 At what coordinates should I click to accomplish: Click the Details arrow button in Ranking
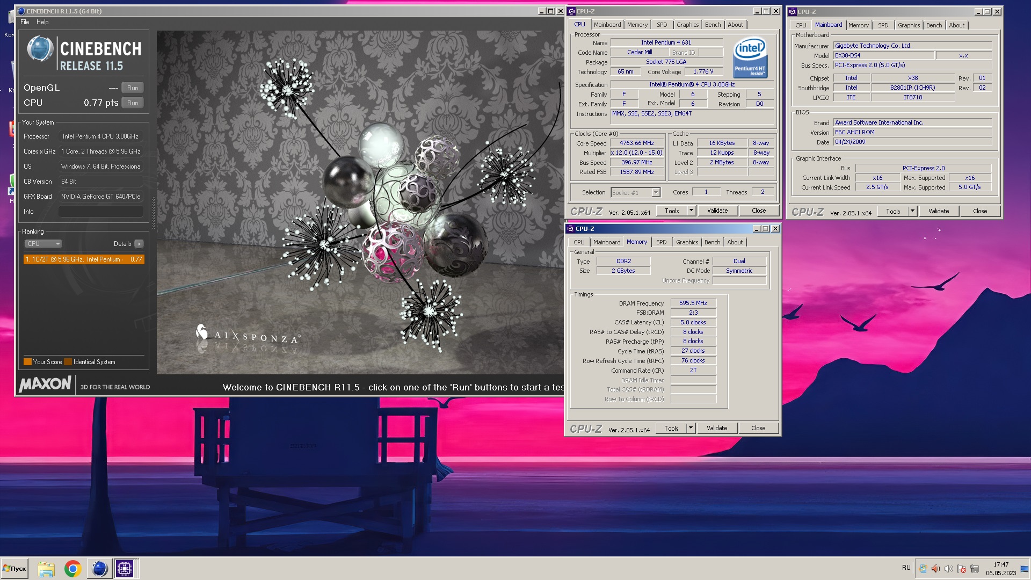[139, 244]
